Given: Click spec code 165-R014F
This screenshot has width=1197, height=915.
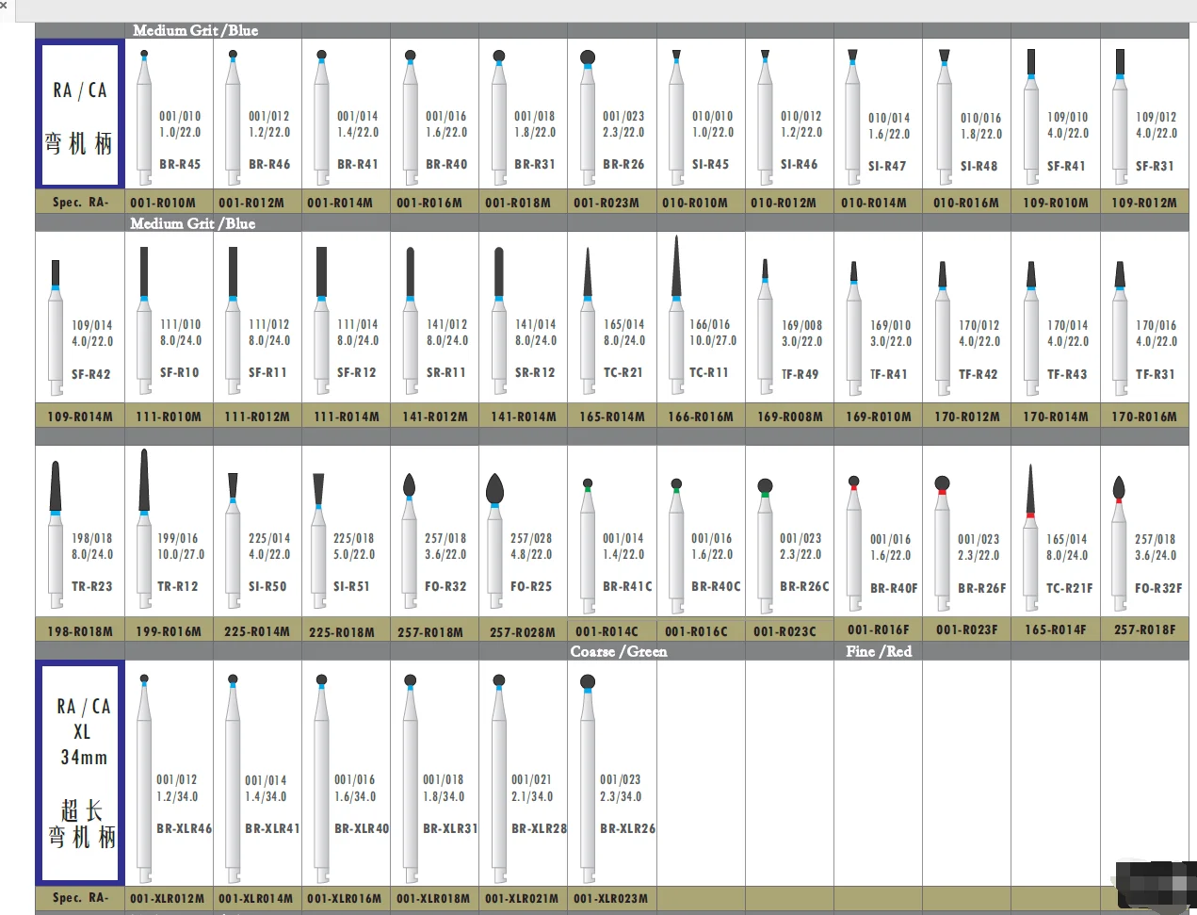Looking at the screenshot, I should (1056, 629).
